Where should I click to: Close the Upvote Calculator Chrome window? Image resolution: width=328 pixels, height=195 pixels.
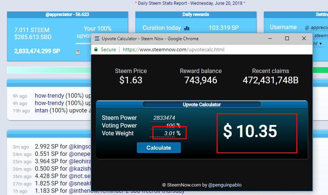304,38
